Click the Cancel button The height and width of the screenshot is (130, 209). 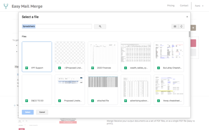(42, 112)
